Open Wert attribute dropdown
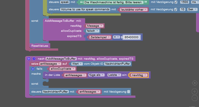The height and width of the screenshot is (107, 199). [x=77, y=64]
